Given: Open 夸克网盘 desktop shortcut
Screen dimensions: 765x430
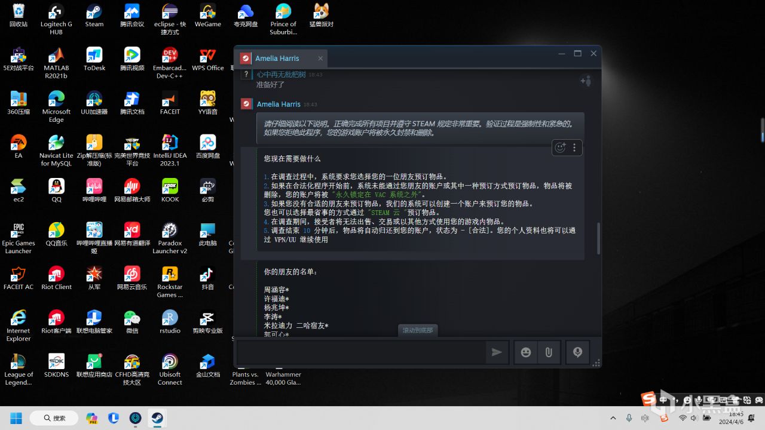Looking at the screenshot, I should click(246, 16).
